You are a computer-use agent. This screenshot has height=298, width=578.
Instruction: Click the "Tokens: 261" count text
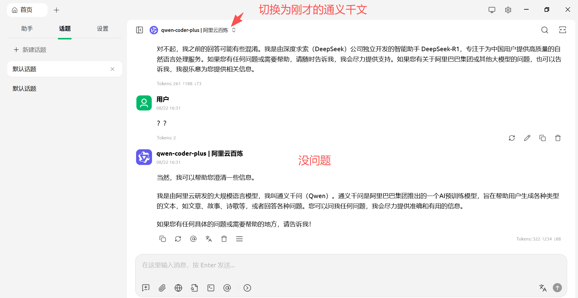click(169, 84)
